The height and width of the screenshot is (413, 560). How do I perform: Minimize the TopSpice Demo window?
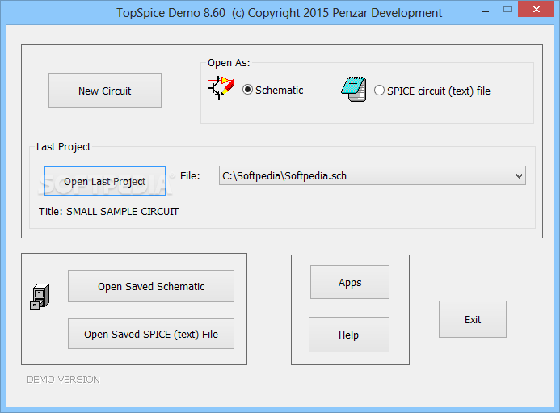486,11
